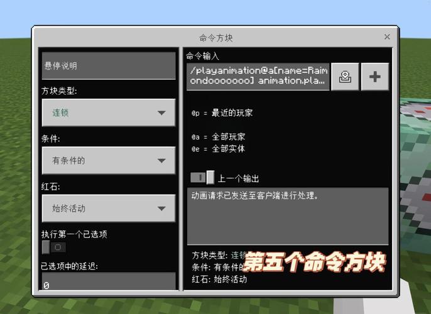Click the 红石: 始终活动 status line
The image size is (431, 314).
coord(220,279)
